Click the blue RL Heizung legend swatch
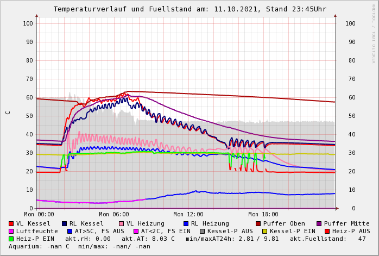The width and height of the screenshot is (379, 256). 186,224
